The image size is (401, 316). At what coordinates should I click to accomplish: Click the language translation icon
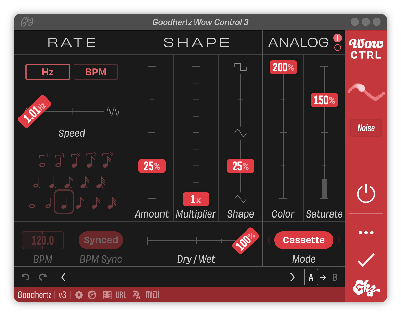(x=136, y=294)
